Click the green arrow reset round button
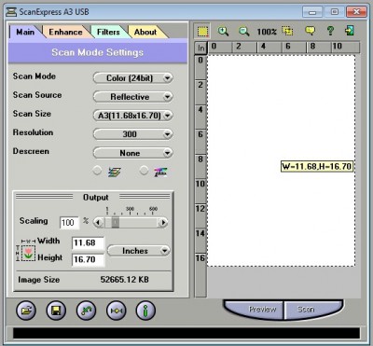Image resolution: width=373 pixels, height=346 pixels. pos(86,311)
